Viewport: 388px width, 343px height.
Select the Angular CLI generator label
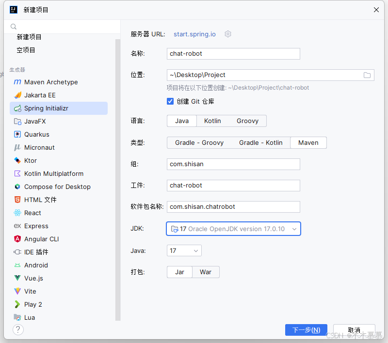(42, 239)
